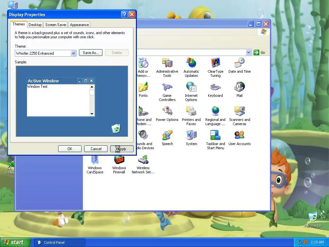
Task: Expand the Control Panel address bar dropdown
Action: (248, 52)
